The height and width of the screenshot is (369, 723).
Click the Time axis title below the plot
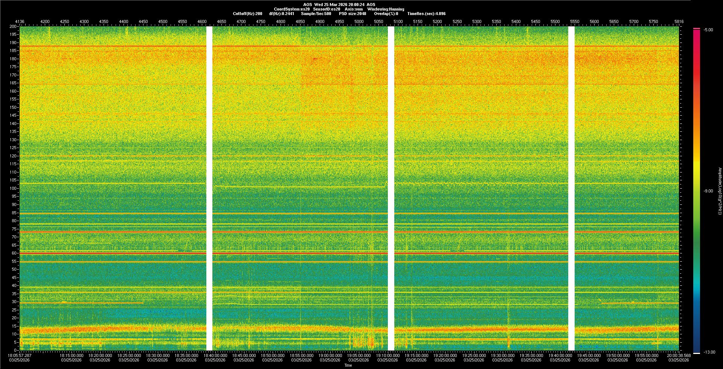click(x=348, y=365)
